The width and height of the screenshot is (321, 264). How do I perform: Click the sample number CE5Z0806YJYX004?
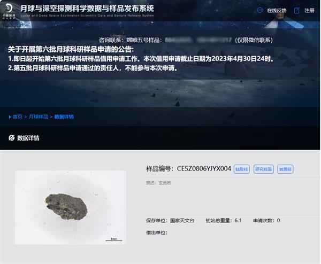[x=204, y=169]
